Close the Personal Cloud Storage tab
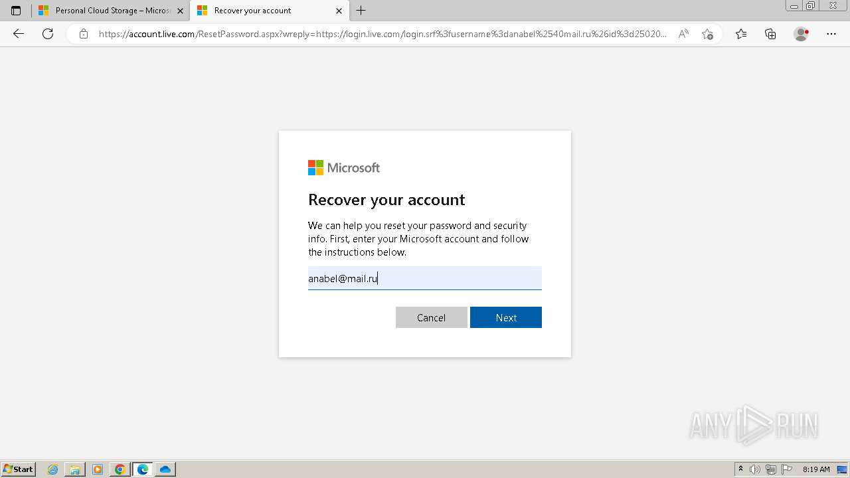Screen dimensions: 850x478 point(180,11)
